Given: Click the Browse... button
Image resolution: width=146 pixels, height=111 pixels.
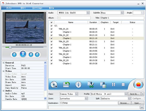Looking at the screenshot, I should pyautogui.click(x=124, y=103).
